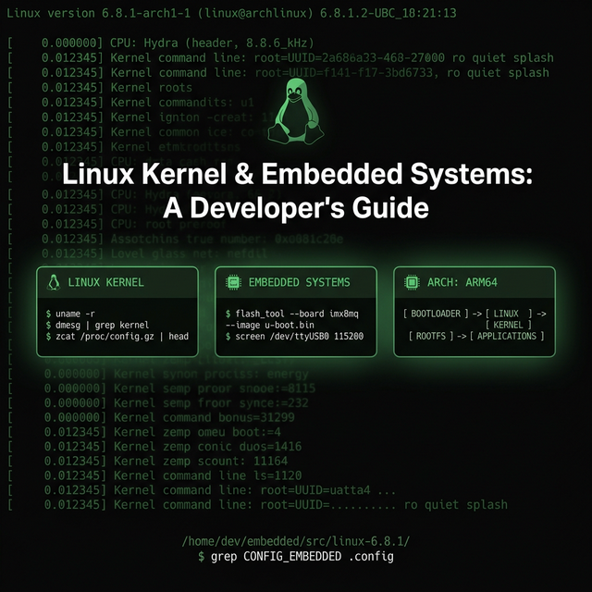The height and width of the screenshot is (592, 592).
Task: Click the 'Kernel semp proor snooe:=8115' line
Action: tap(162, 388)
